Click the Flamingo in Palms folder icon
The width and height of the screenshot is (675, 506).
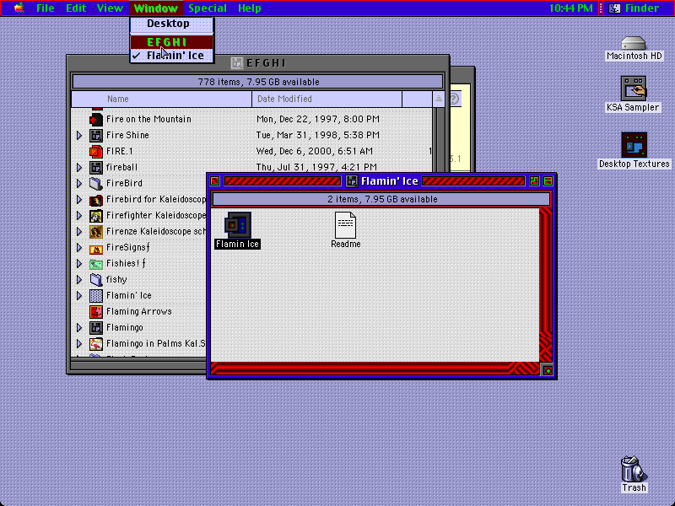point(96,343)
